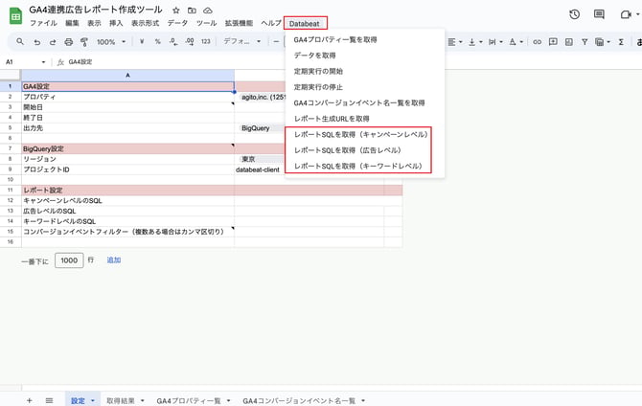
Task: Click the print icon
Action: point(68,42)
